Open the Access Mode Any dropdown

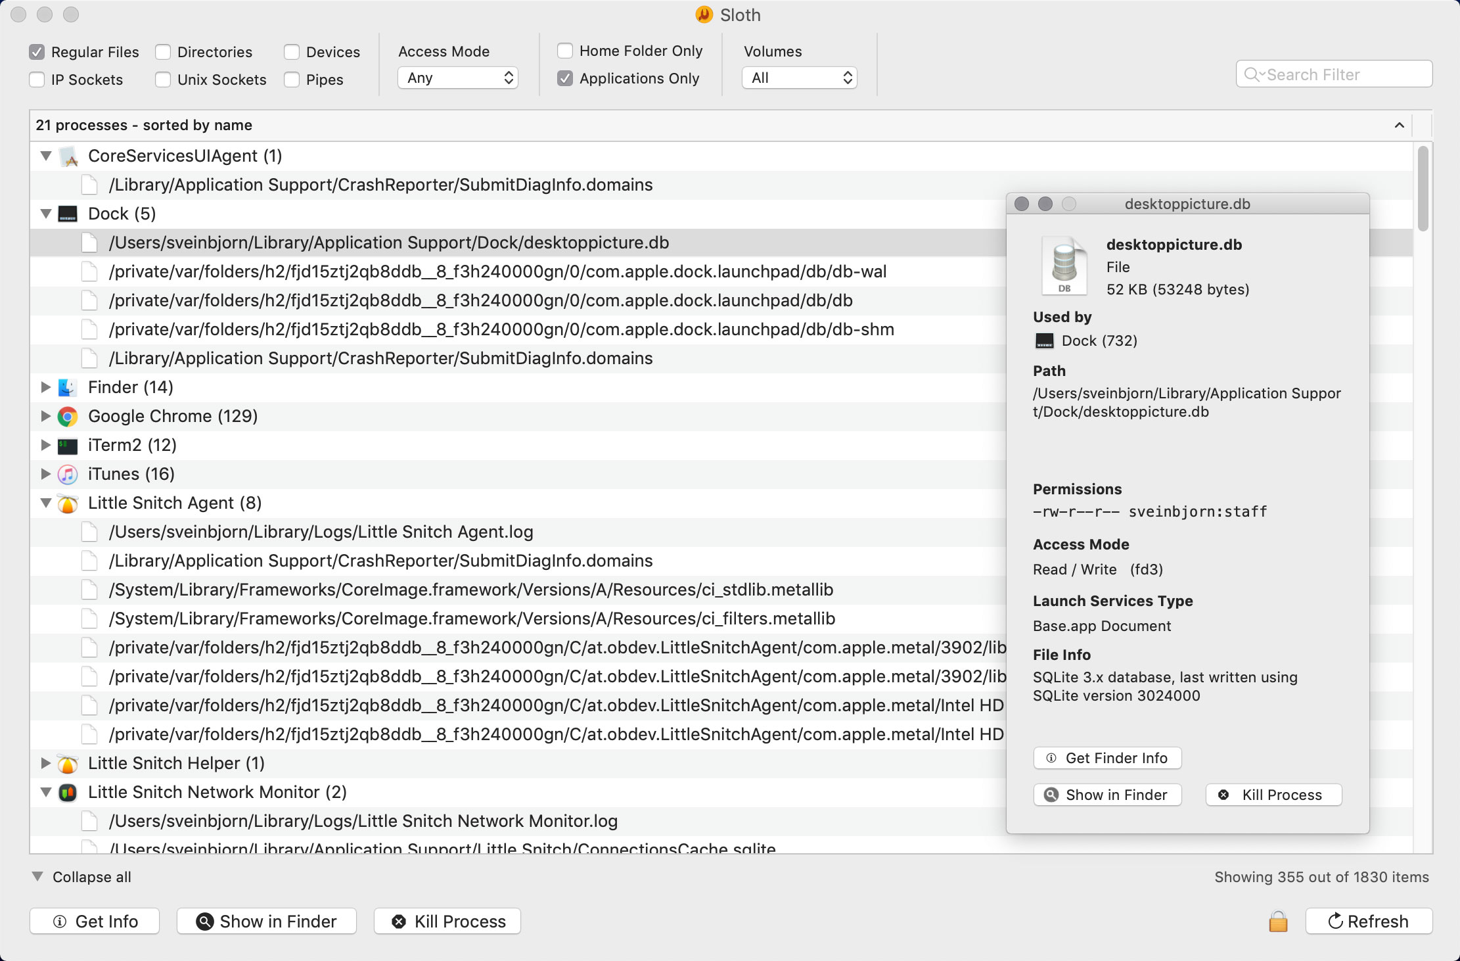458,78
